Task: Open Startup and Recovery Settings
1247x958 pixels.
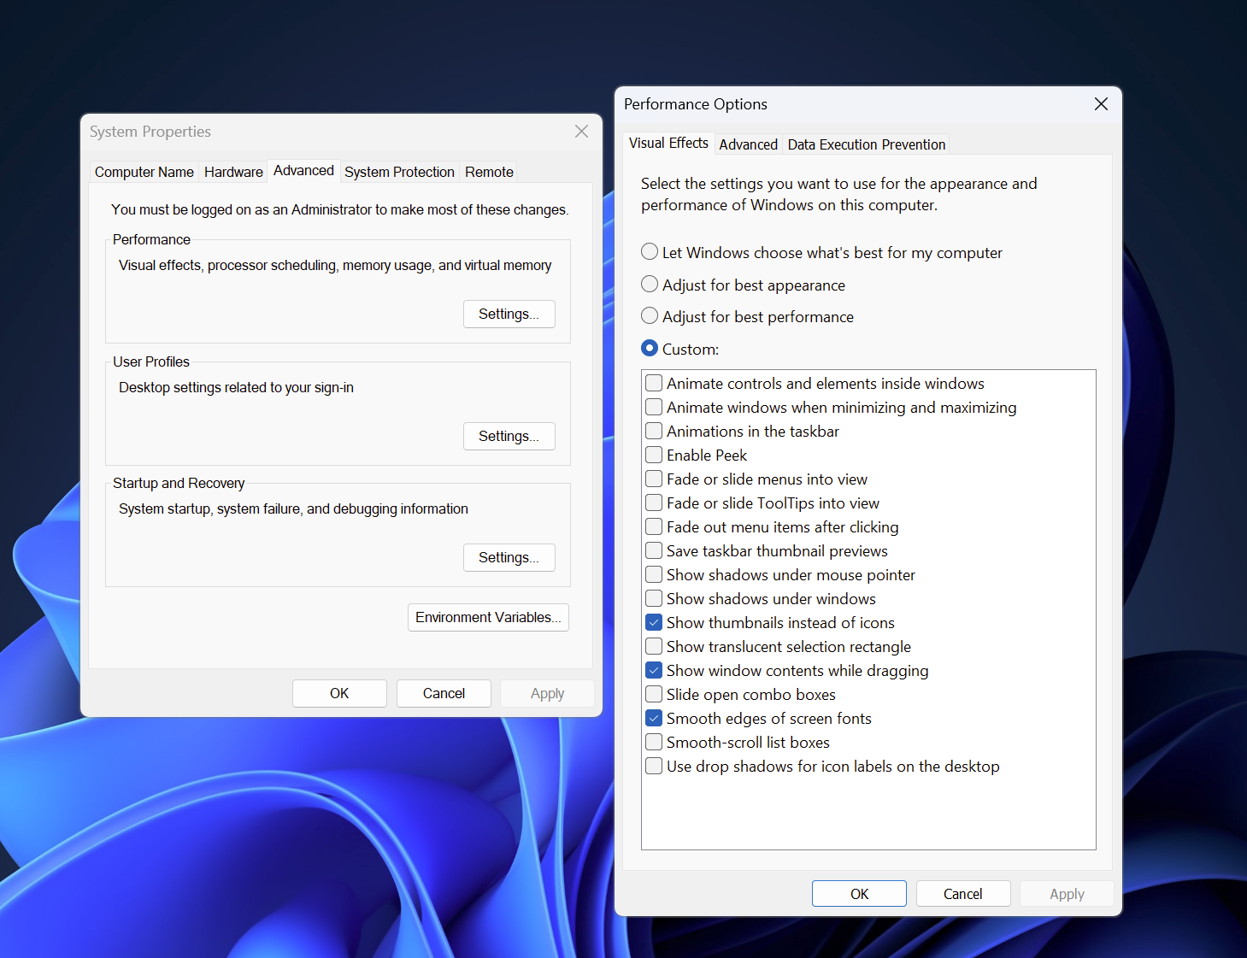Action: 509,557
